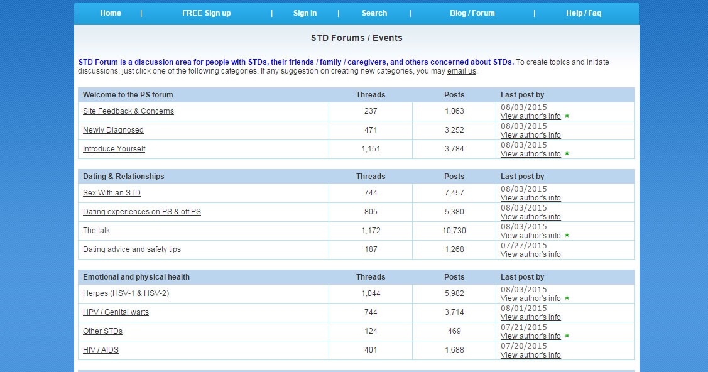Open the Introduce Yourself forum
708x372 pixels.
(114, 149)
